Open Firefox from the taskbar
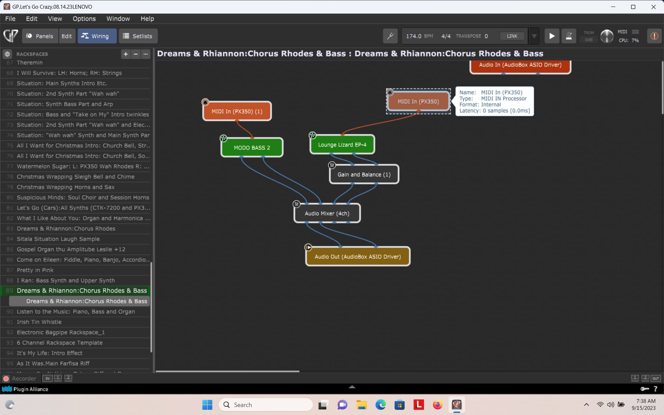The width and height of the screenshot is (664, 415). tap(437, 405)
